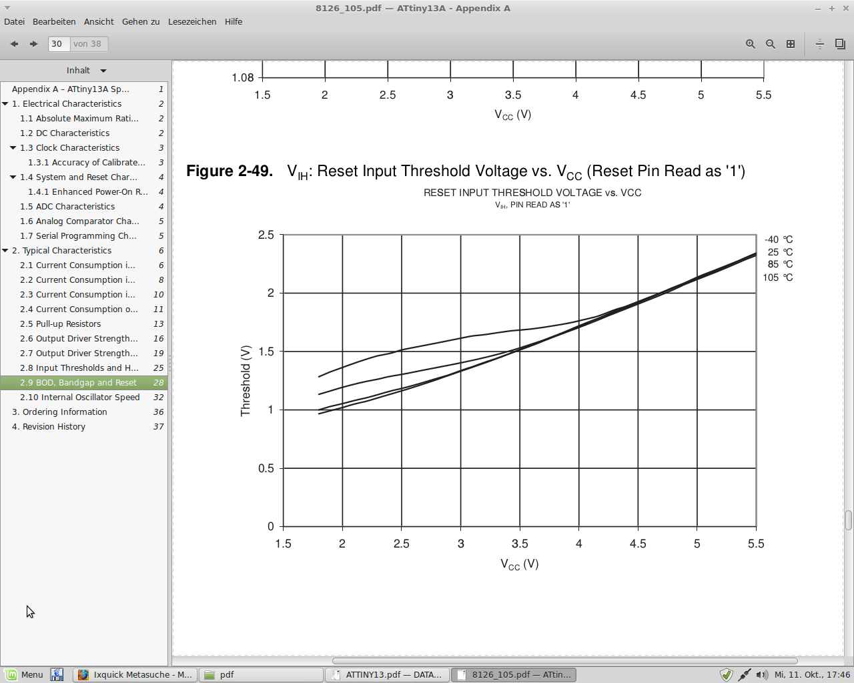Collapse the '1.3 Clock Characteristics' section

coord(13,148)
